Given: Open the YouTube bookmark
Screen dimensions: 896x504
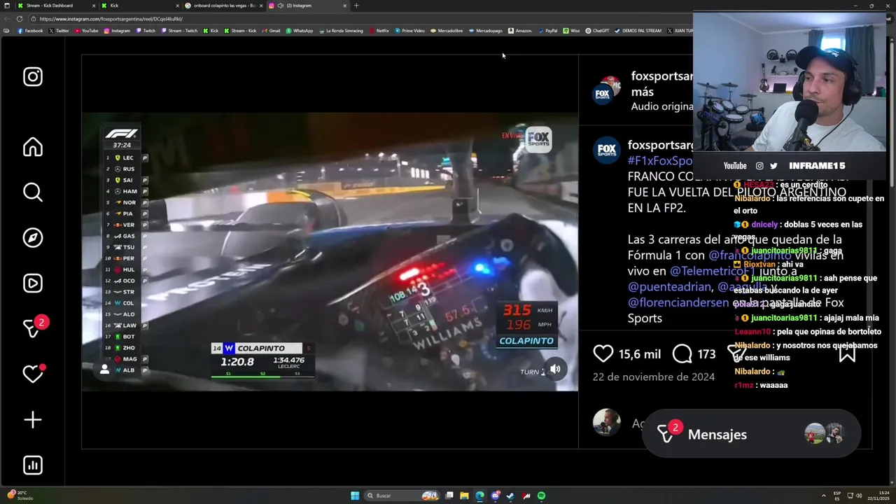Looking at the screenshot, I should (87, 31).
